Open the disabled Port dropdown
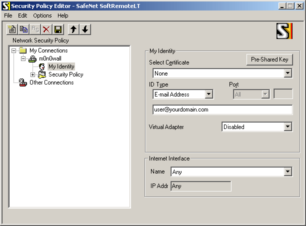Image resolution: width=306 pixels, height=226 pixels. (265, 94)
